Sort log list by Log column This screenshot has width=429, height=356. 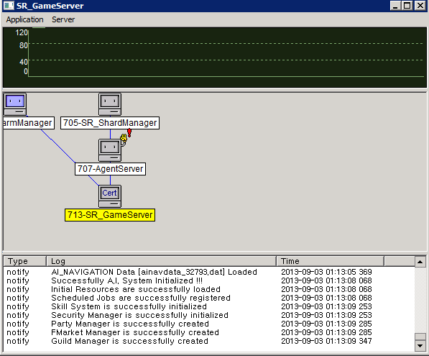(162, 261)
